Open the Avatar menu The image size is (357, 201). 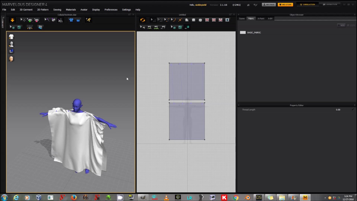(84, 9)
